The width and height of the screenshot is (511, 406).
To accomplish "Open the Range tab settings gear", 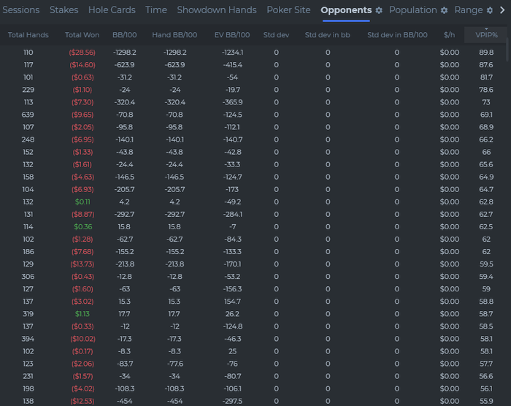I will click(x=490, y=10).
